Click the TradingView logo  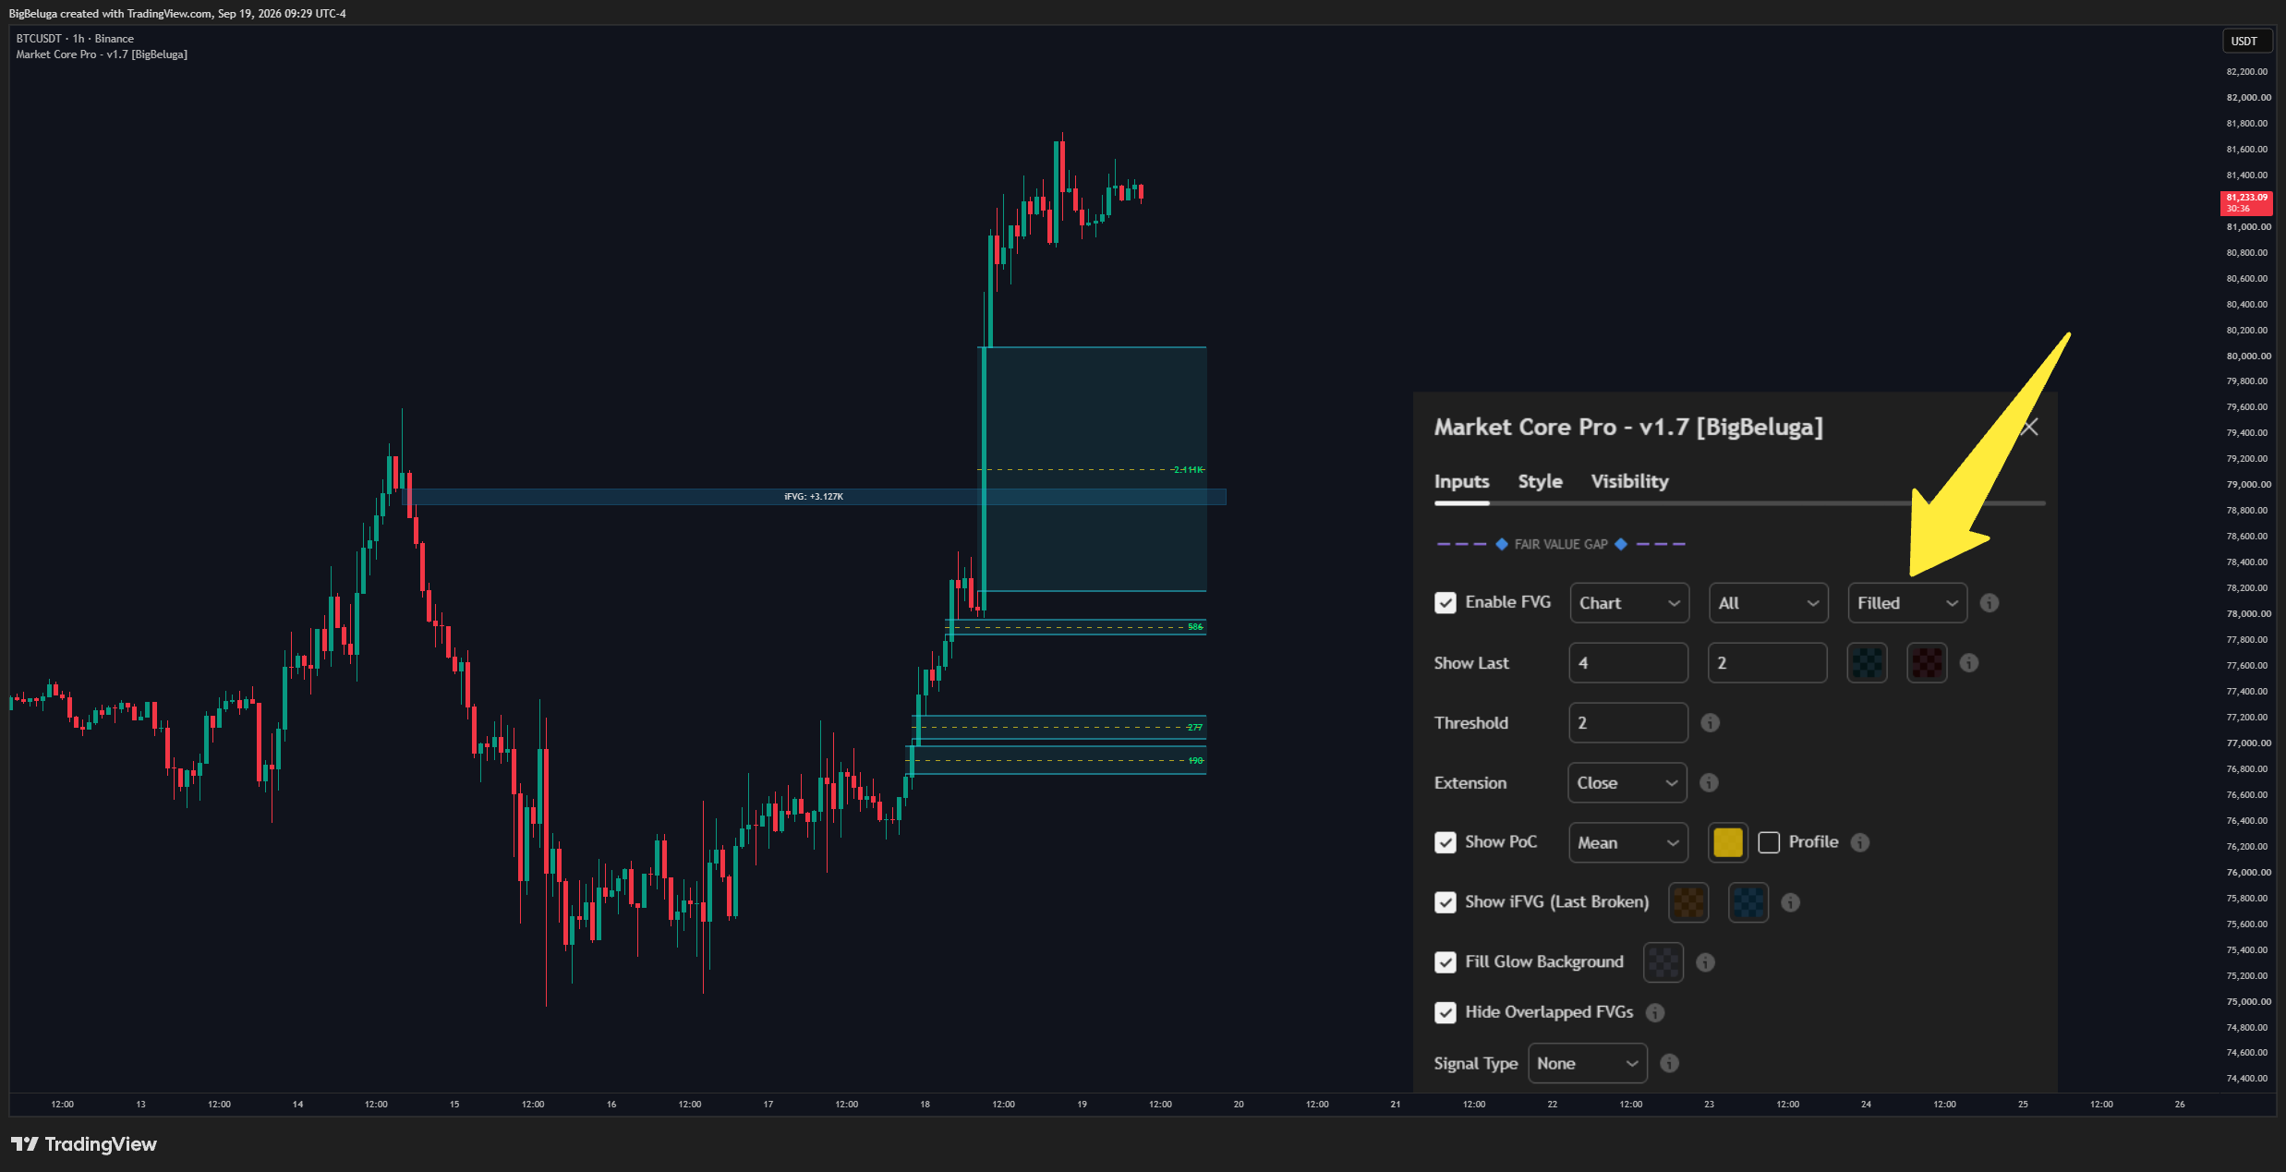[x=84, y=1144]
